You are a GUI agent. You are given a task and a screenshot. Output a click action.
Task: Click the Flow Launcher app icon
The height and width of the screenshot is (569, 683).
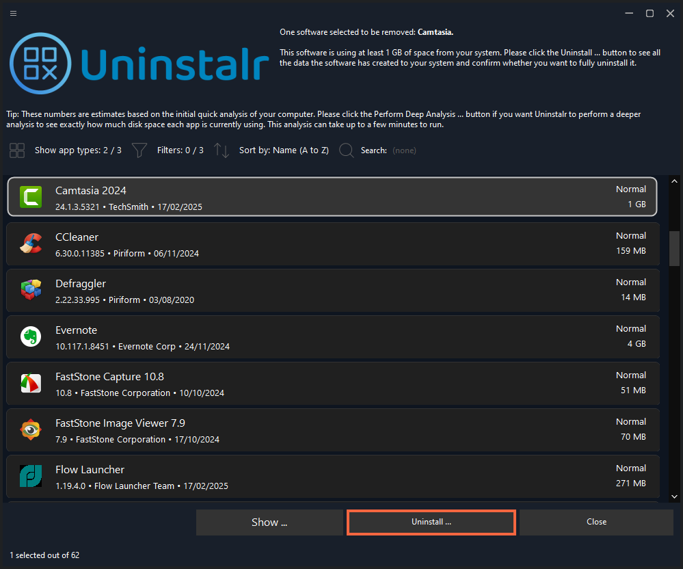(31, 476)
